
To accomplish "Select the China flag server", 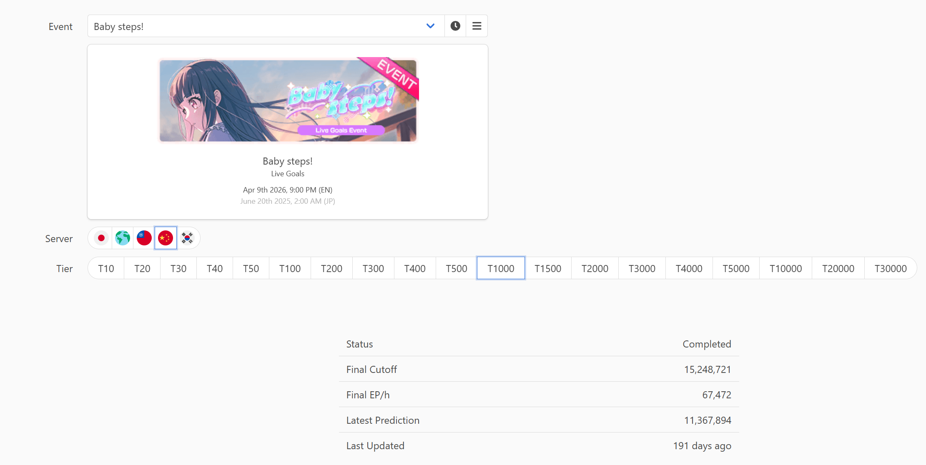I will 166,238.
